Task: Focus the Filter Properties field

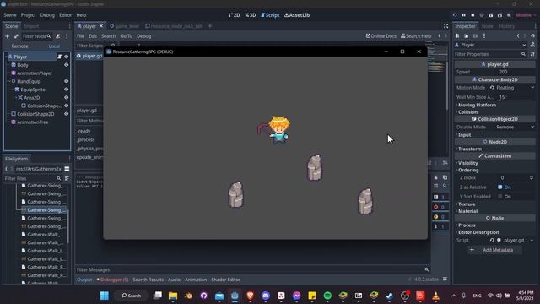Action: pos(490,54)
